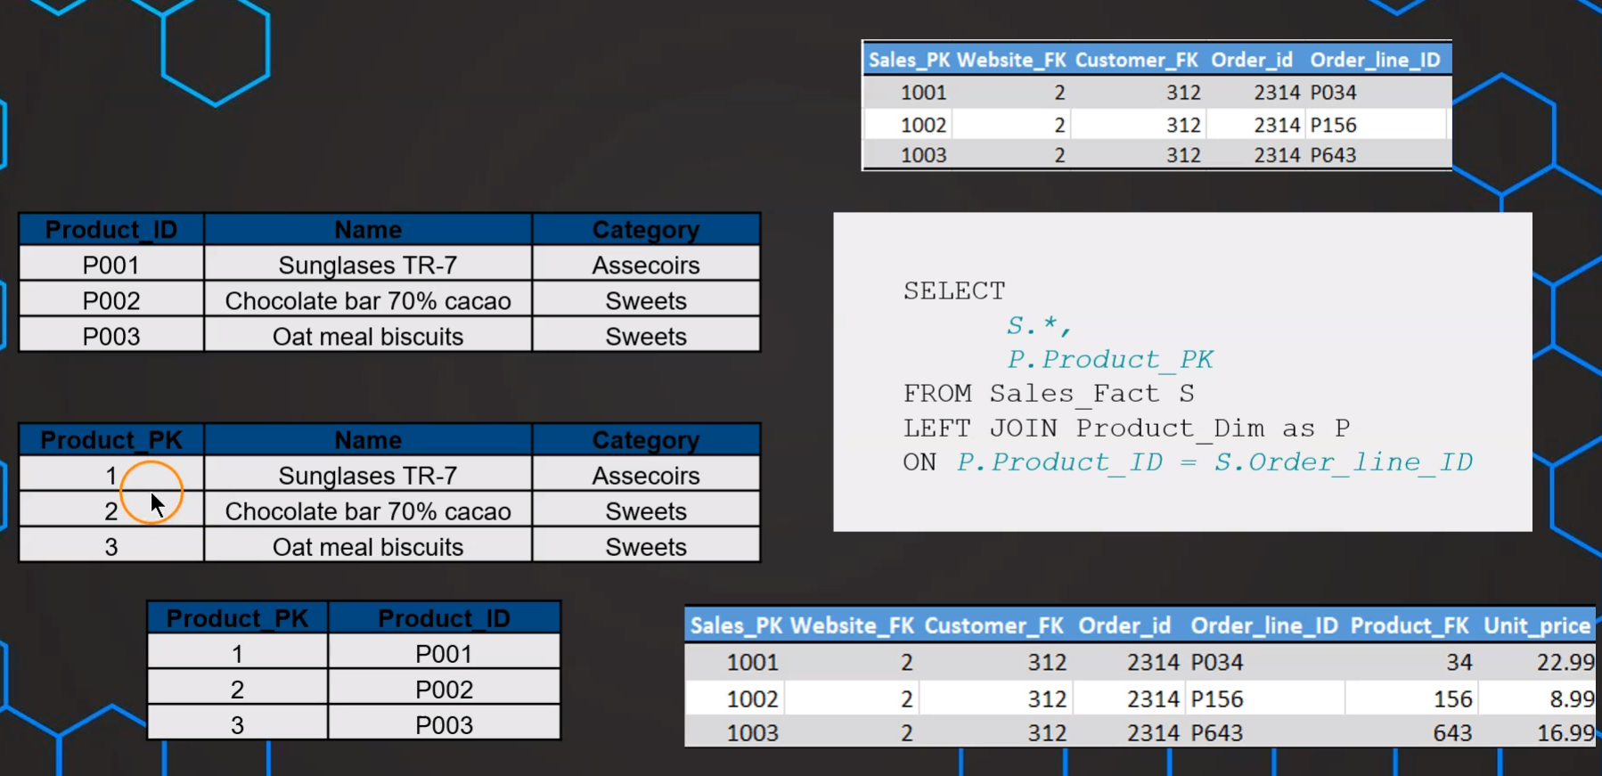Click Assecoirs in the P001 row
Screen dimensions: 1602x776
pos(646,265)
